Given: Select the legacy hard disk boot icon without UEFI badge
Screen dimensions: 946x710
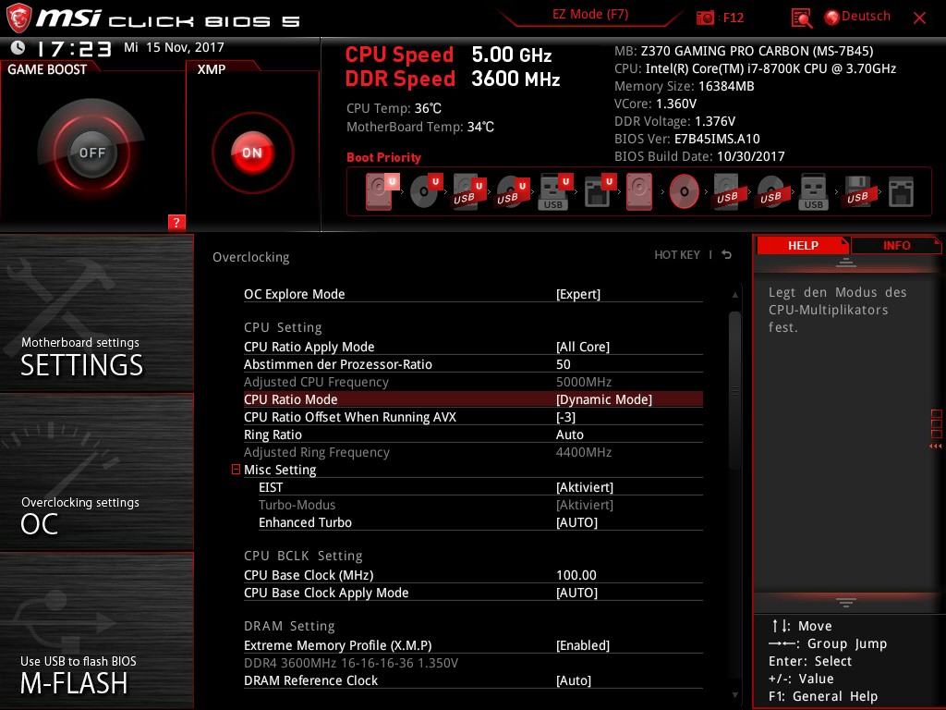Looking at the screenshot, I should tap(639, 191).
